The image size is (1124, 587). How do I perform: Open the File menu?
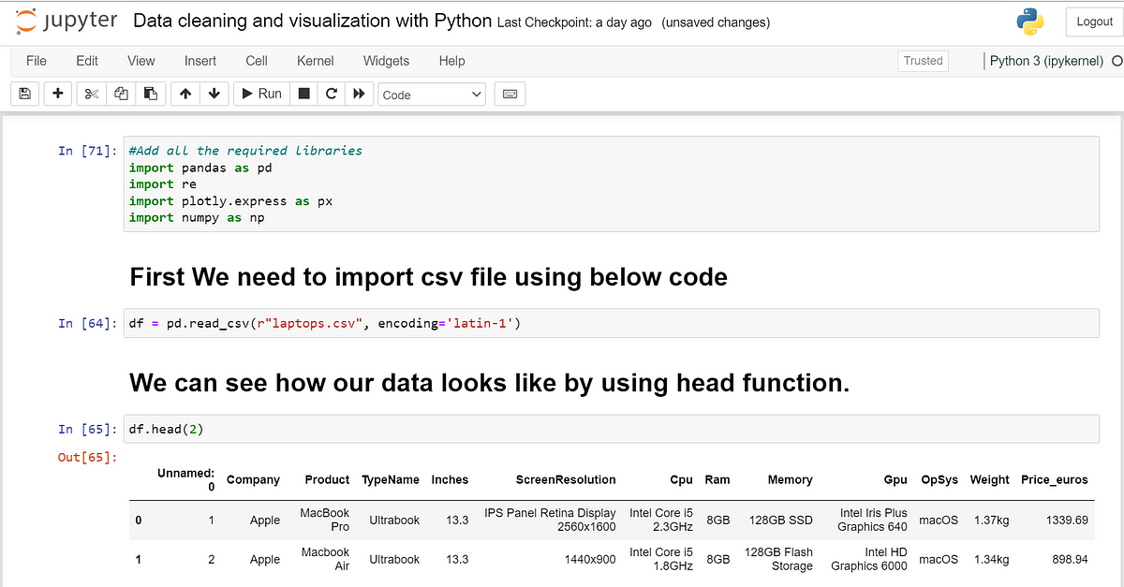tap(37, 61)
